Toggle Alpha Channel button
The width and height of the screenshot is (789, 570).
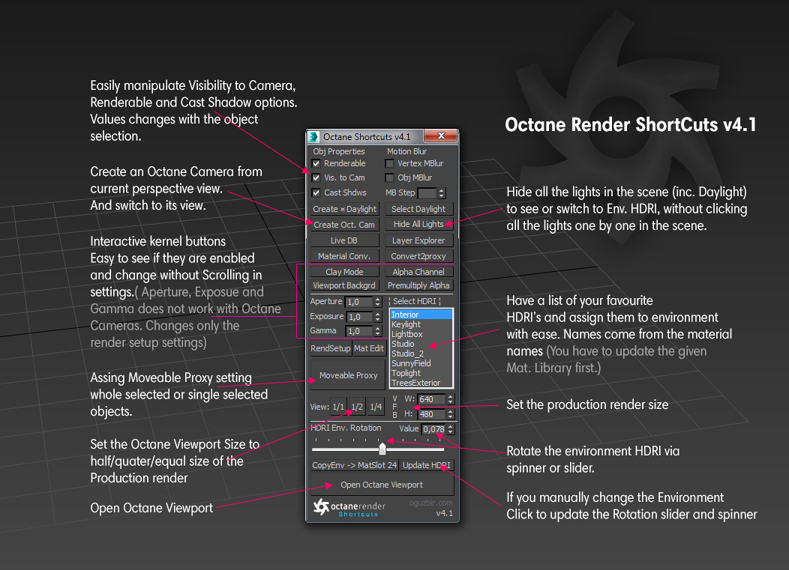pos(418,271)
